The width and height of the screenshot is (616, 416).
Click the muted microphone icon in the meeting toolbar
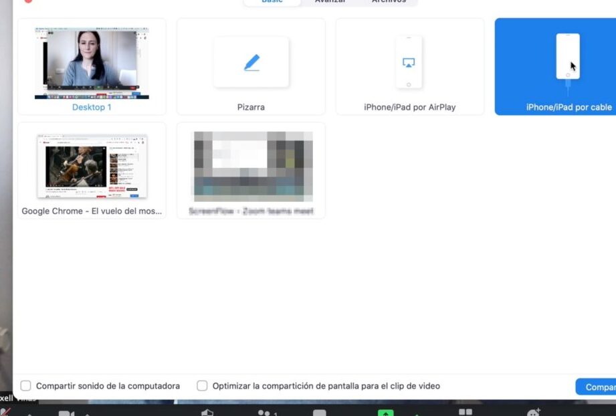click(x=5, y=413)
